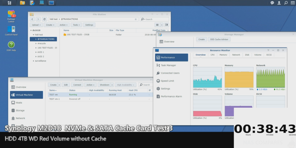Switch File Station to list view
296x148 pixels.
157,25
